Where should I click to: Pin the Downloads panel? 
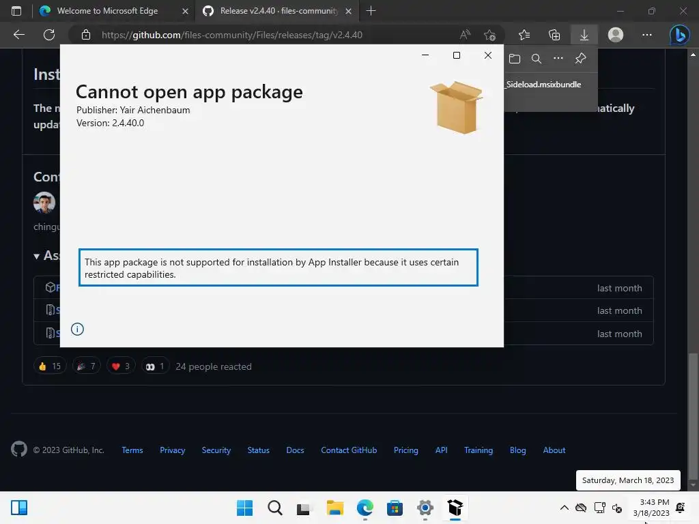(580, 59)
